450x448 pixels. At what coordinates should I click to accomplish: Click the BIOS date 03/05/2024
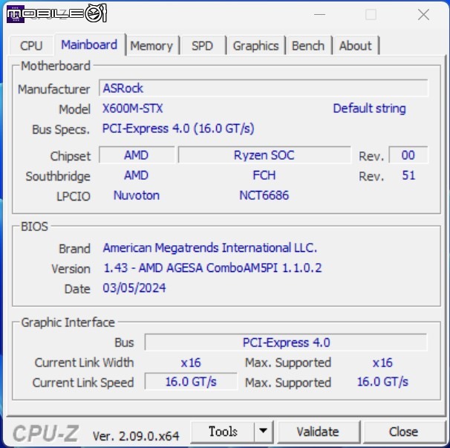coord(134,288)
